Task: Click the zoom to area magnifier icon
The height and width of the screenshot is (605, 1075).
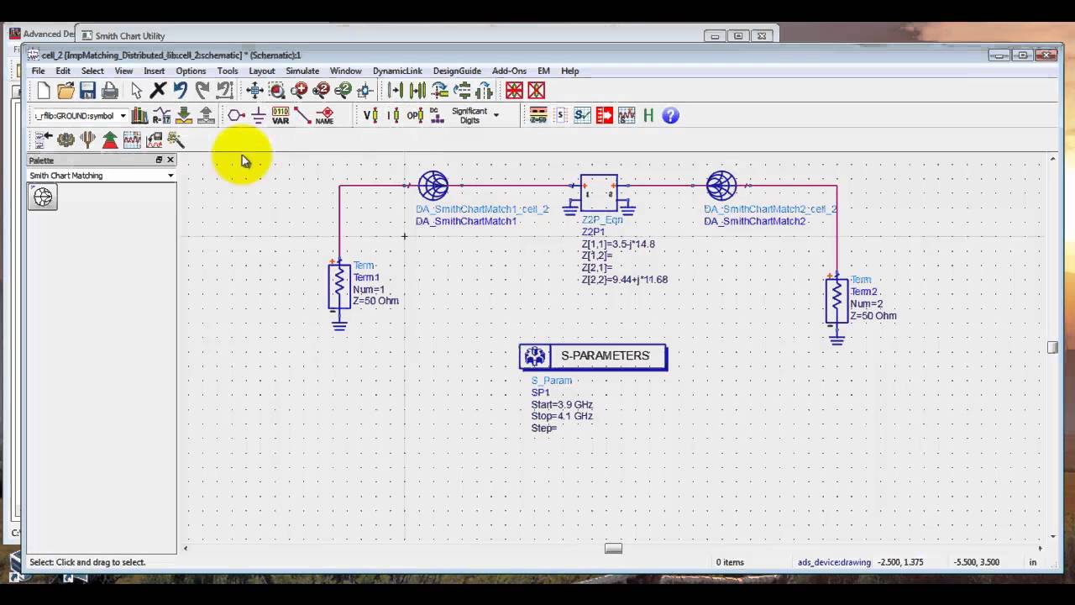Action: pos(277,91)
